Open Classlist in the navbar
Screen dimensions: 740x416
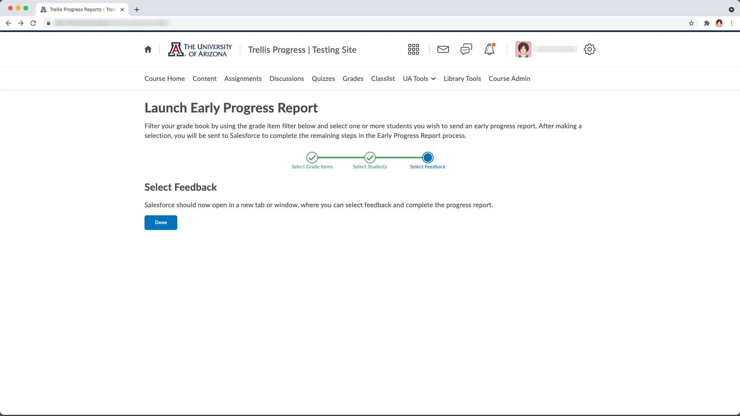[x=383, y=79]
